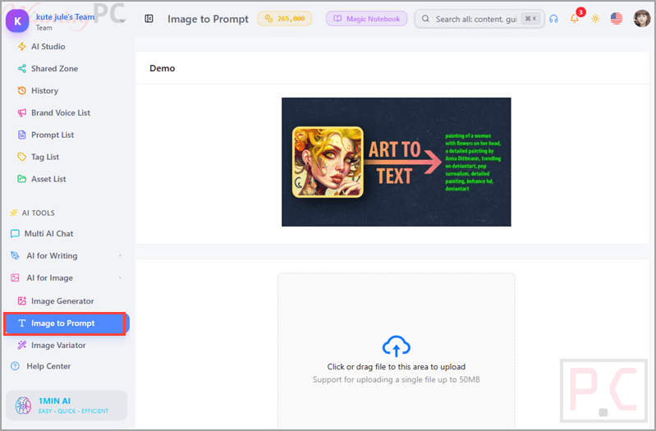Click the 265,000 credits badge
This screenshot has width=656, height=431.
point(285,19)
